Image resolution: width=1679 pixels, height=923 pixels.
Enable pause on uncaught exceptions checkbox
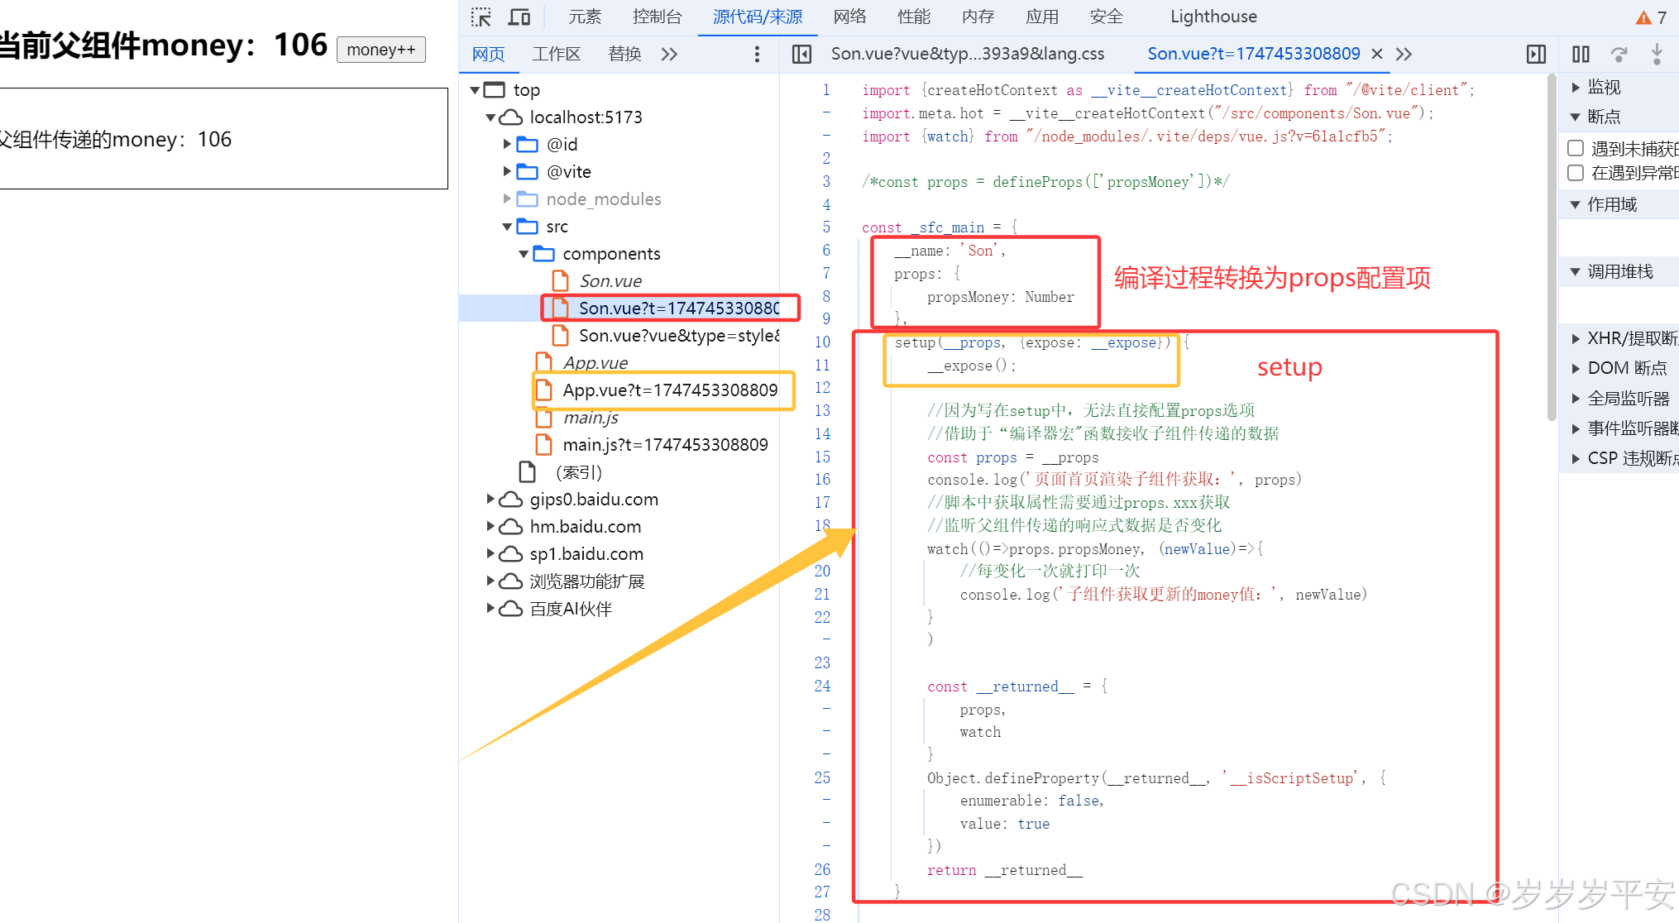point(1576,148)
